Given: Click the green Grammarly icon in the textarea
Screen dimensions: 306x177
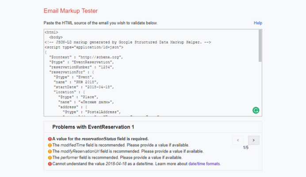Looking at the screenshot, I should 256,110.
